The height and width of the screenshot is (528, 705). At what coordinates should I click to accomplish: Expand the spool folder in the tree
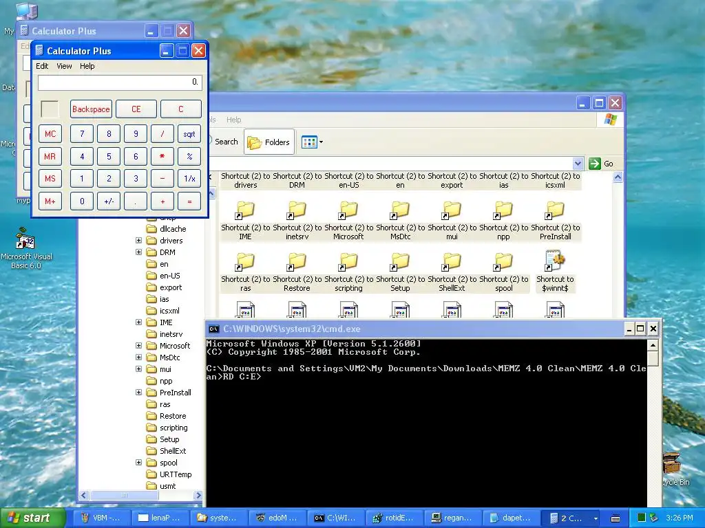139,463
